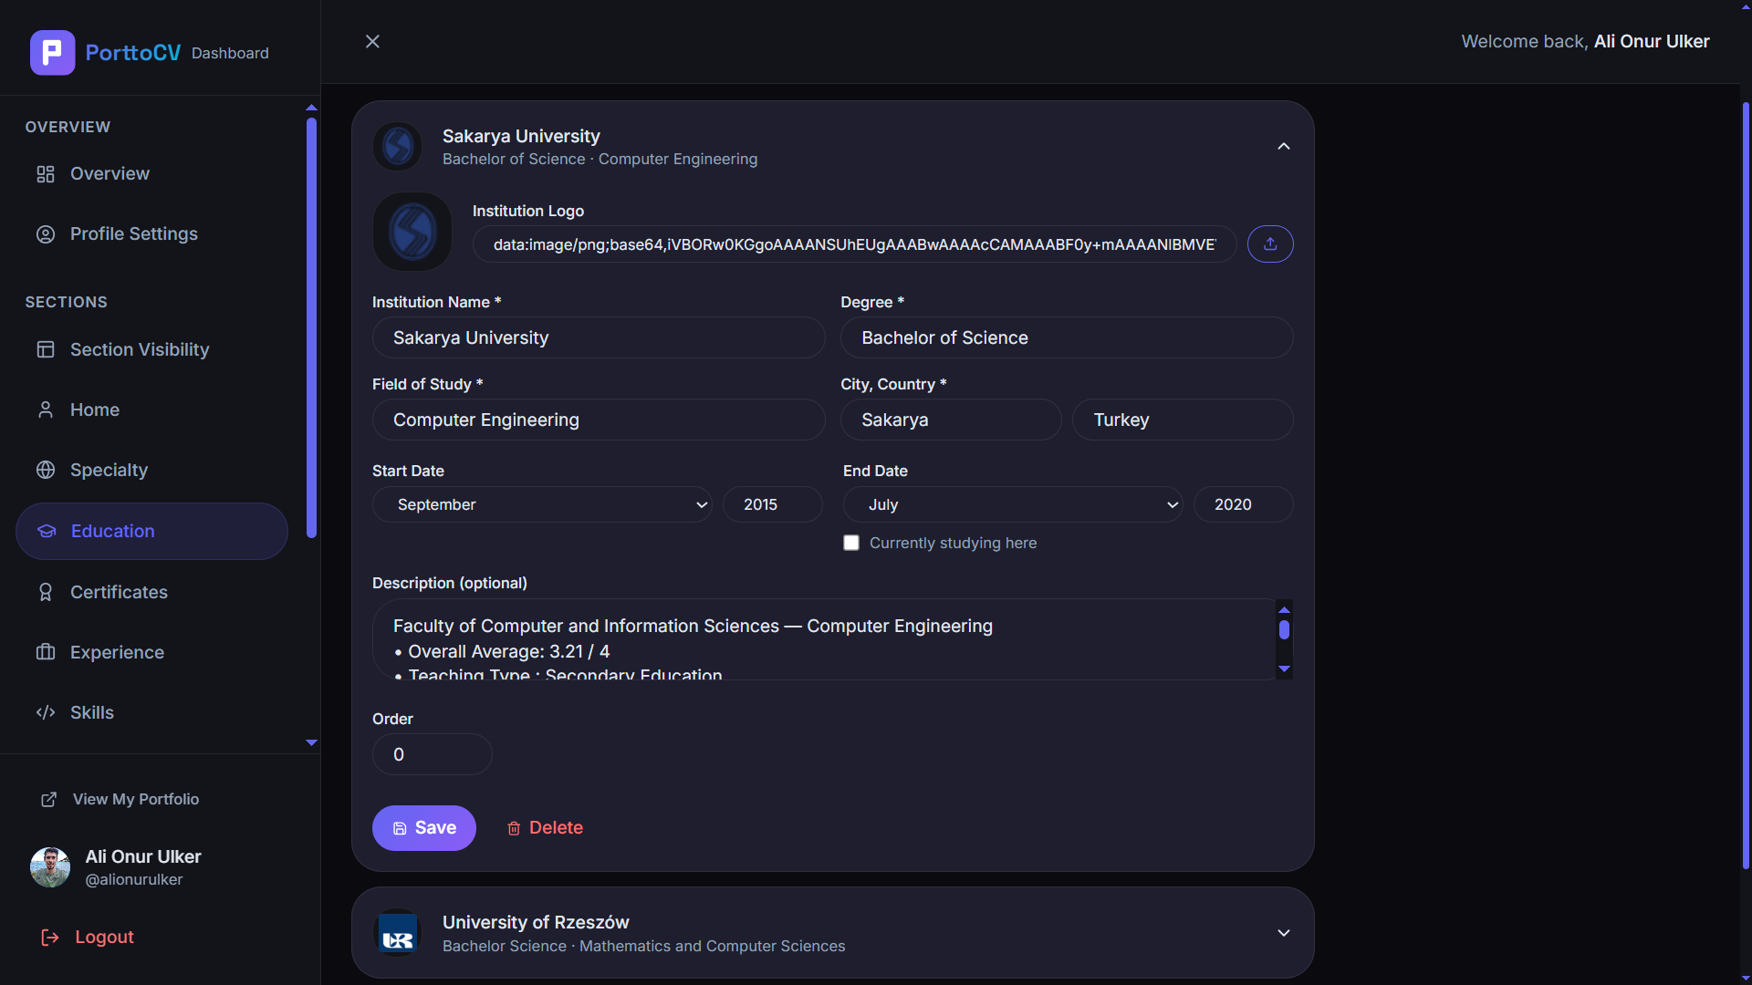Viewport: 1752px width, 985px height.
Task: Edit the Institution Name field
Action: [x=599, y=337]
